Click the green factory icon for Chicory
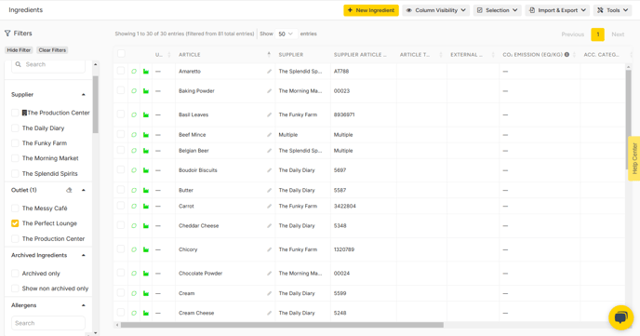The image size is (640, 336). (x=146, y=249)
